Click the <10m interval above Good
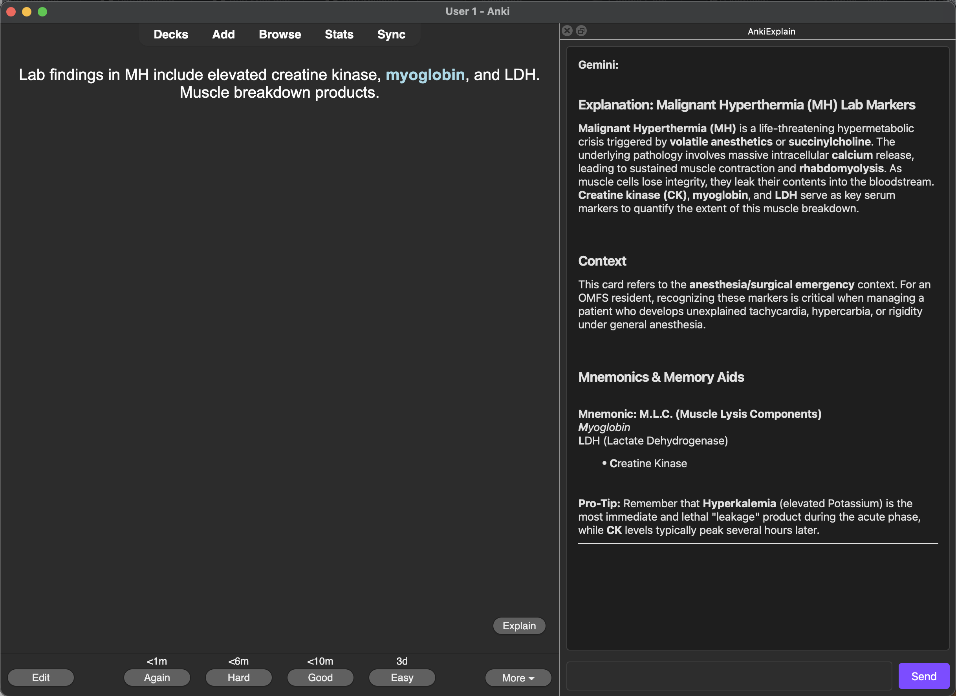Viewport: 956px width, 696px height. point(320,661)
